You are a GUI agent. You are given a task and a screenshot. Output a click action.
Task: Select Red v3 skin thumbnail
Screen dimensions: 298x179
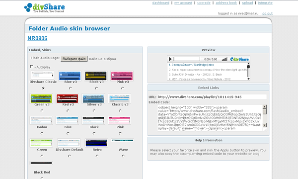tap(67, 98)
